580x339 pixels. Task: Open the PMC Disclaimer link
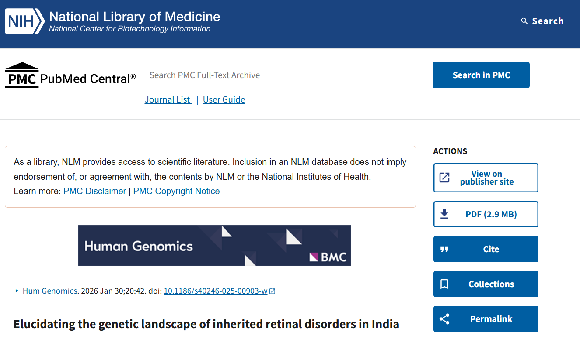coord(94,191)
